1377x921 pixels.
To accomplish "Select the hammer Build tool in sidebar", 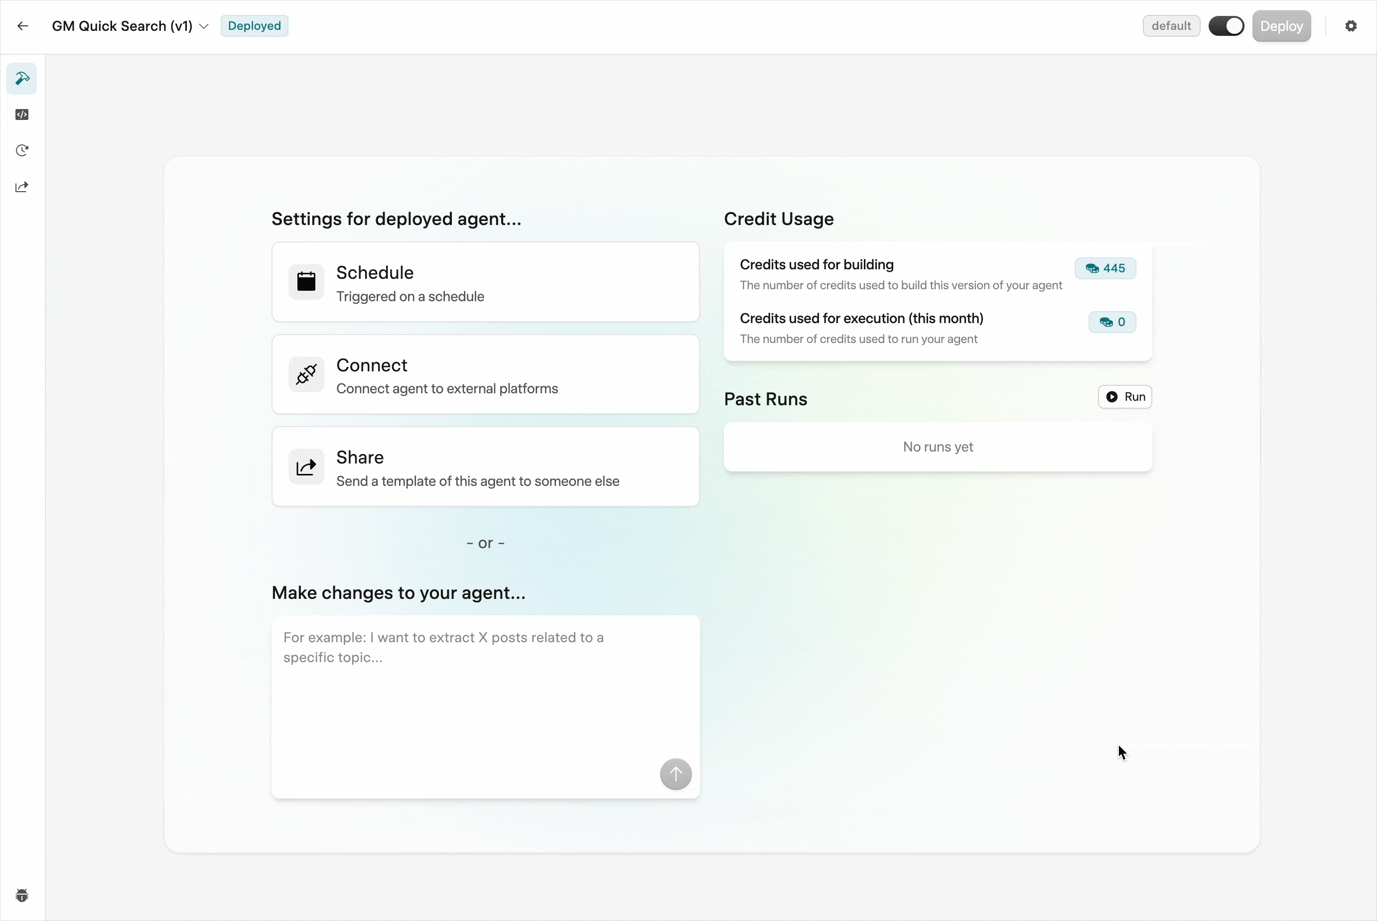I will (x=22, y=78).
